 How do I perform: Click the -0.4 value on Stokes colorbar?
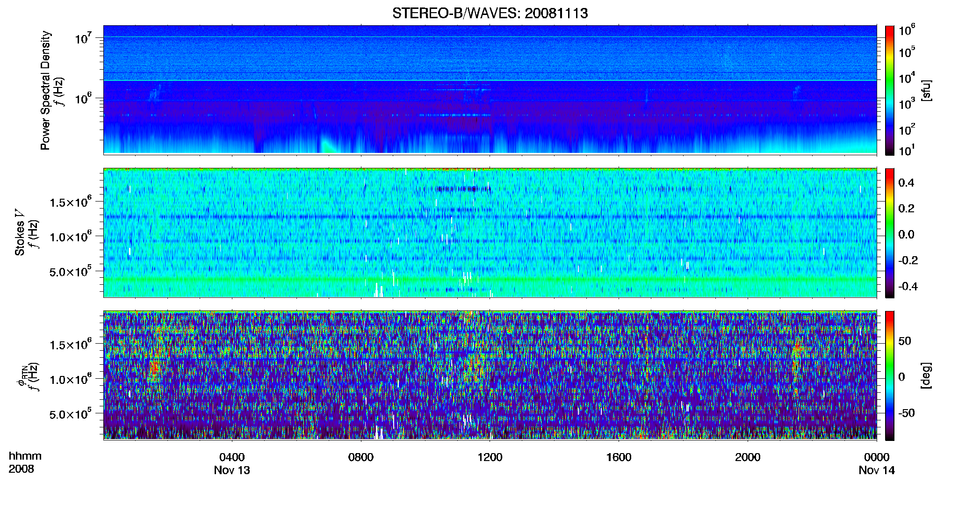point(908,286)
